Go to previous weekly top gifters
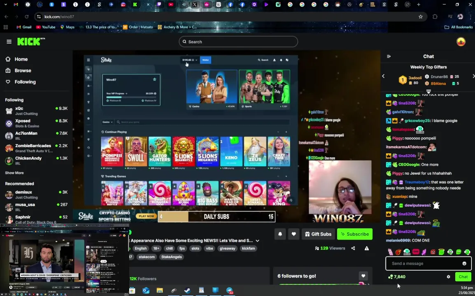The image size is (475, 296). tap(383, 76)
